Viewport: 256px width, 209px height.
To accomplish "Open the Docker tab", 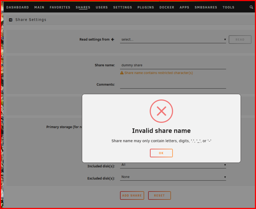I will 167,7.
